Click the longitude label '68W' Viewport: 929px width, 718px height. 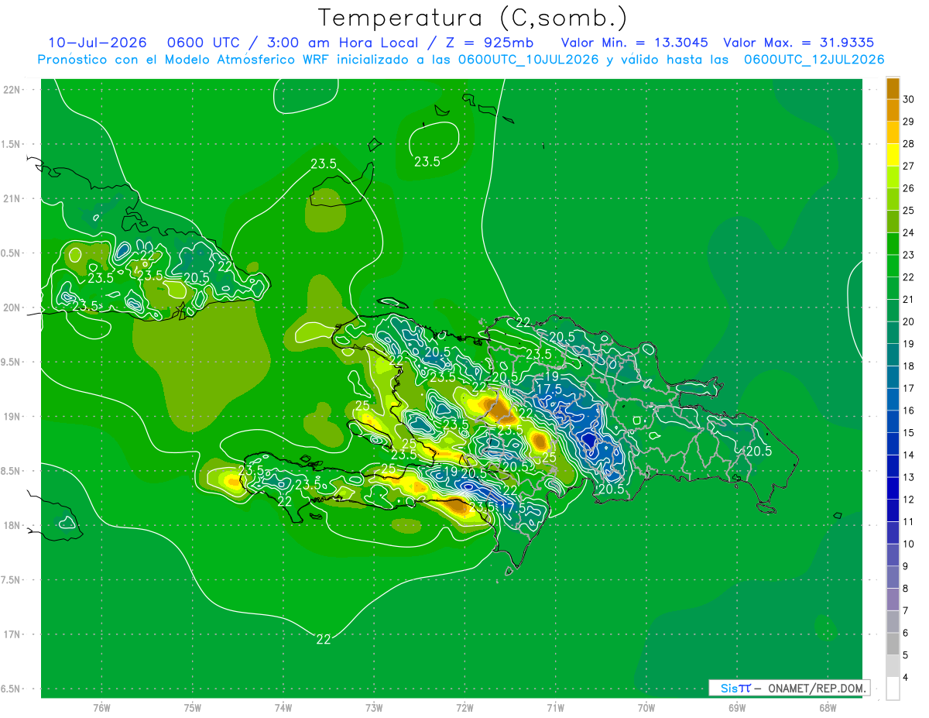[x=828, y=708]
